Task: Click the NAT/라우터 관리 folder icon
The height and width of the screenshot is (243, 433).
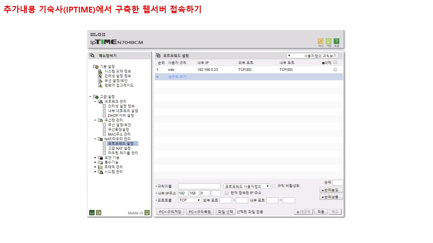Action: (x=100, y=139)
